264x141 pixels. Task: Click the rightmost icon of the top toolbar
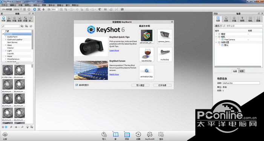point(122,9)
